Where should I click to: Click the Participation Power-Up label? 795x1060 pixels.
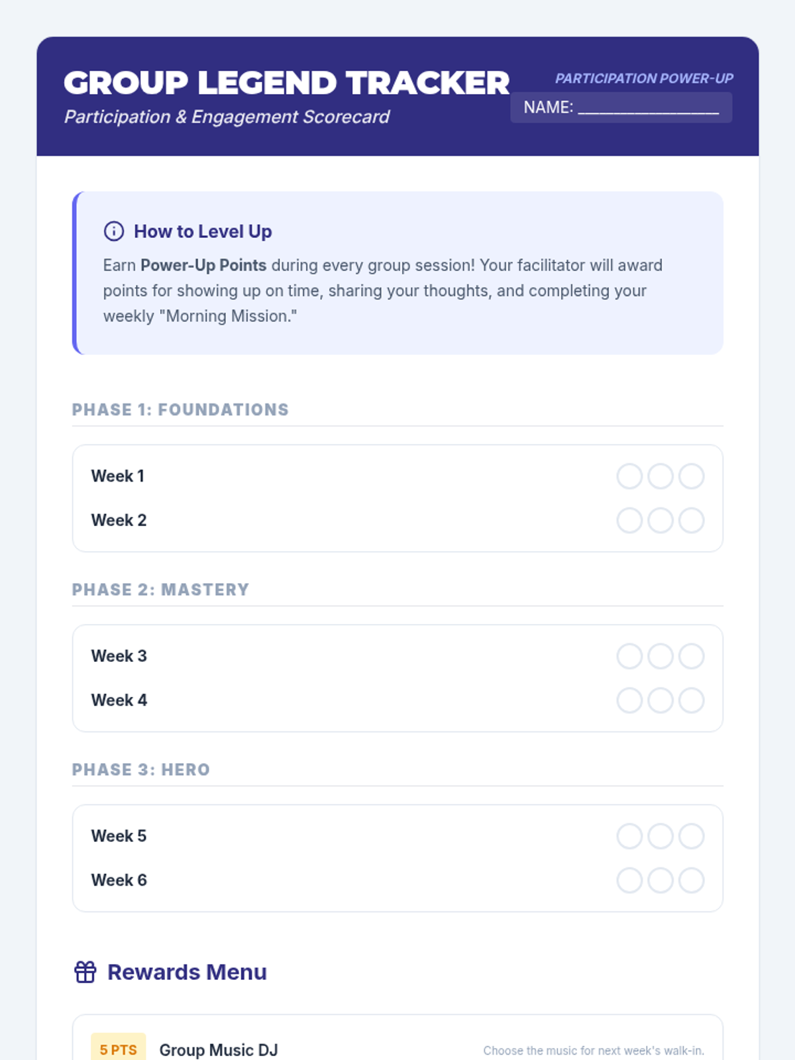click(644, 78)
